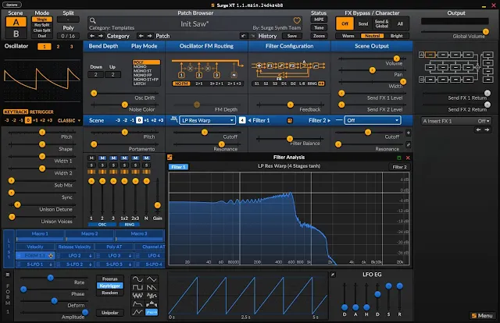Select the Macro 1 modulation source

pos(40,236)
